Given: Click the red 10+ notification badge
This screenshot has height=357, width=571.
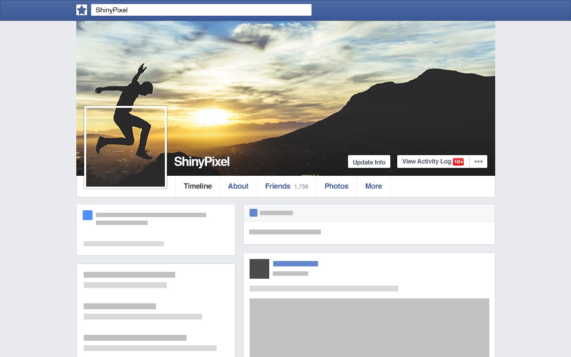Looking at the screenshot, I should pos(458,162).
